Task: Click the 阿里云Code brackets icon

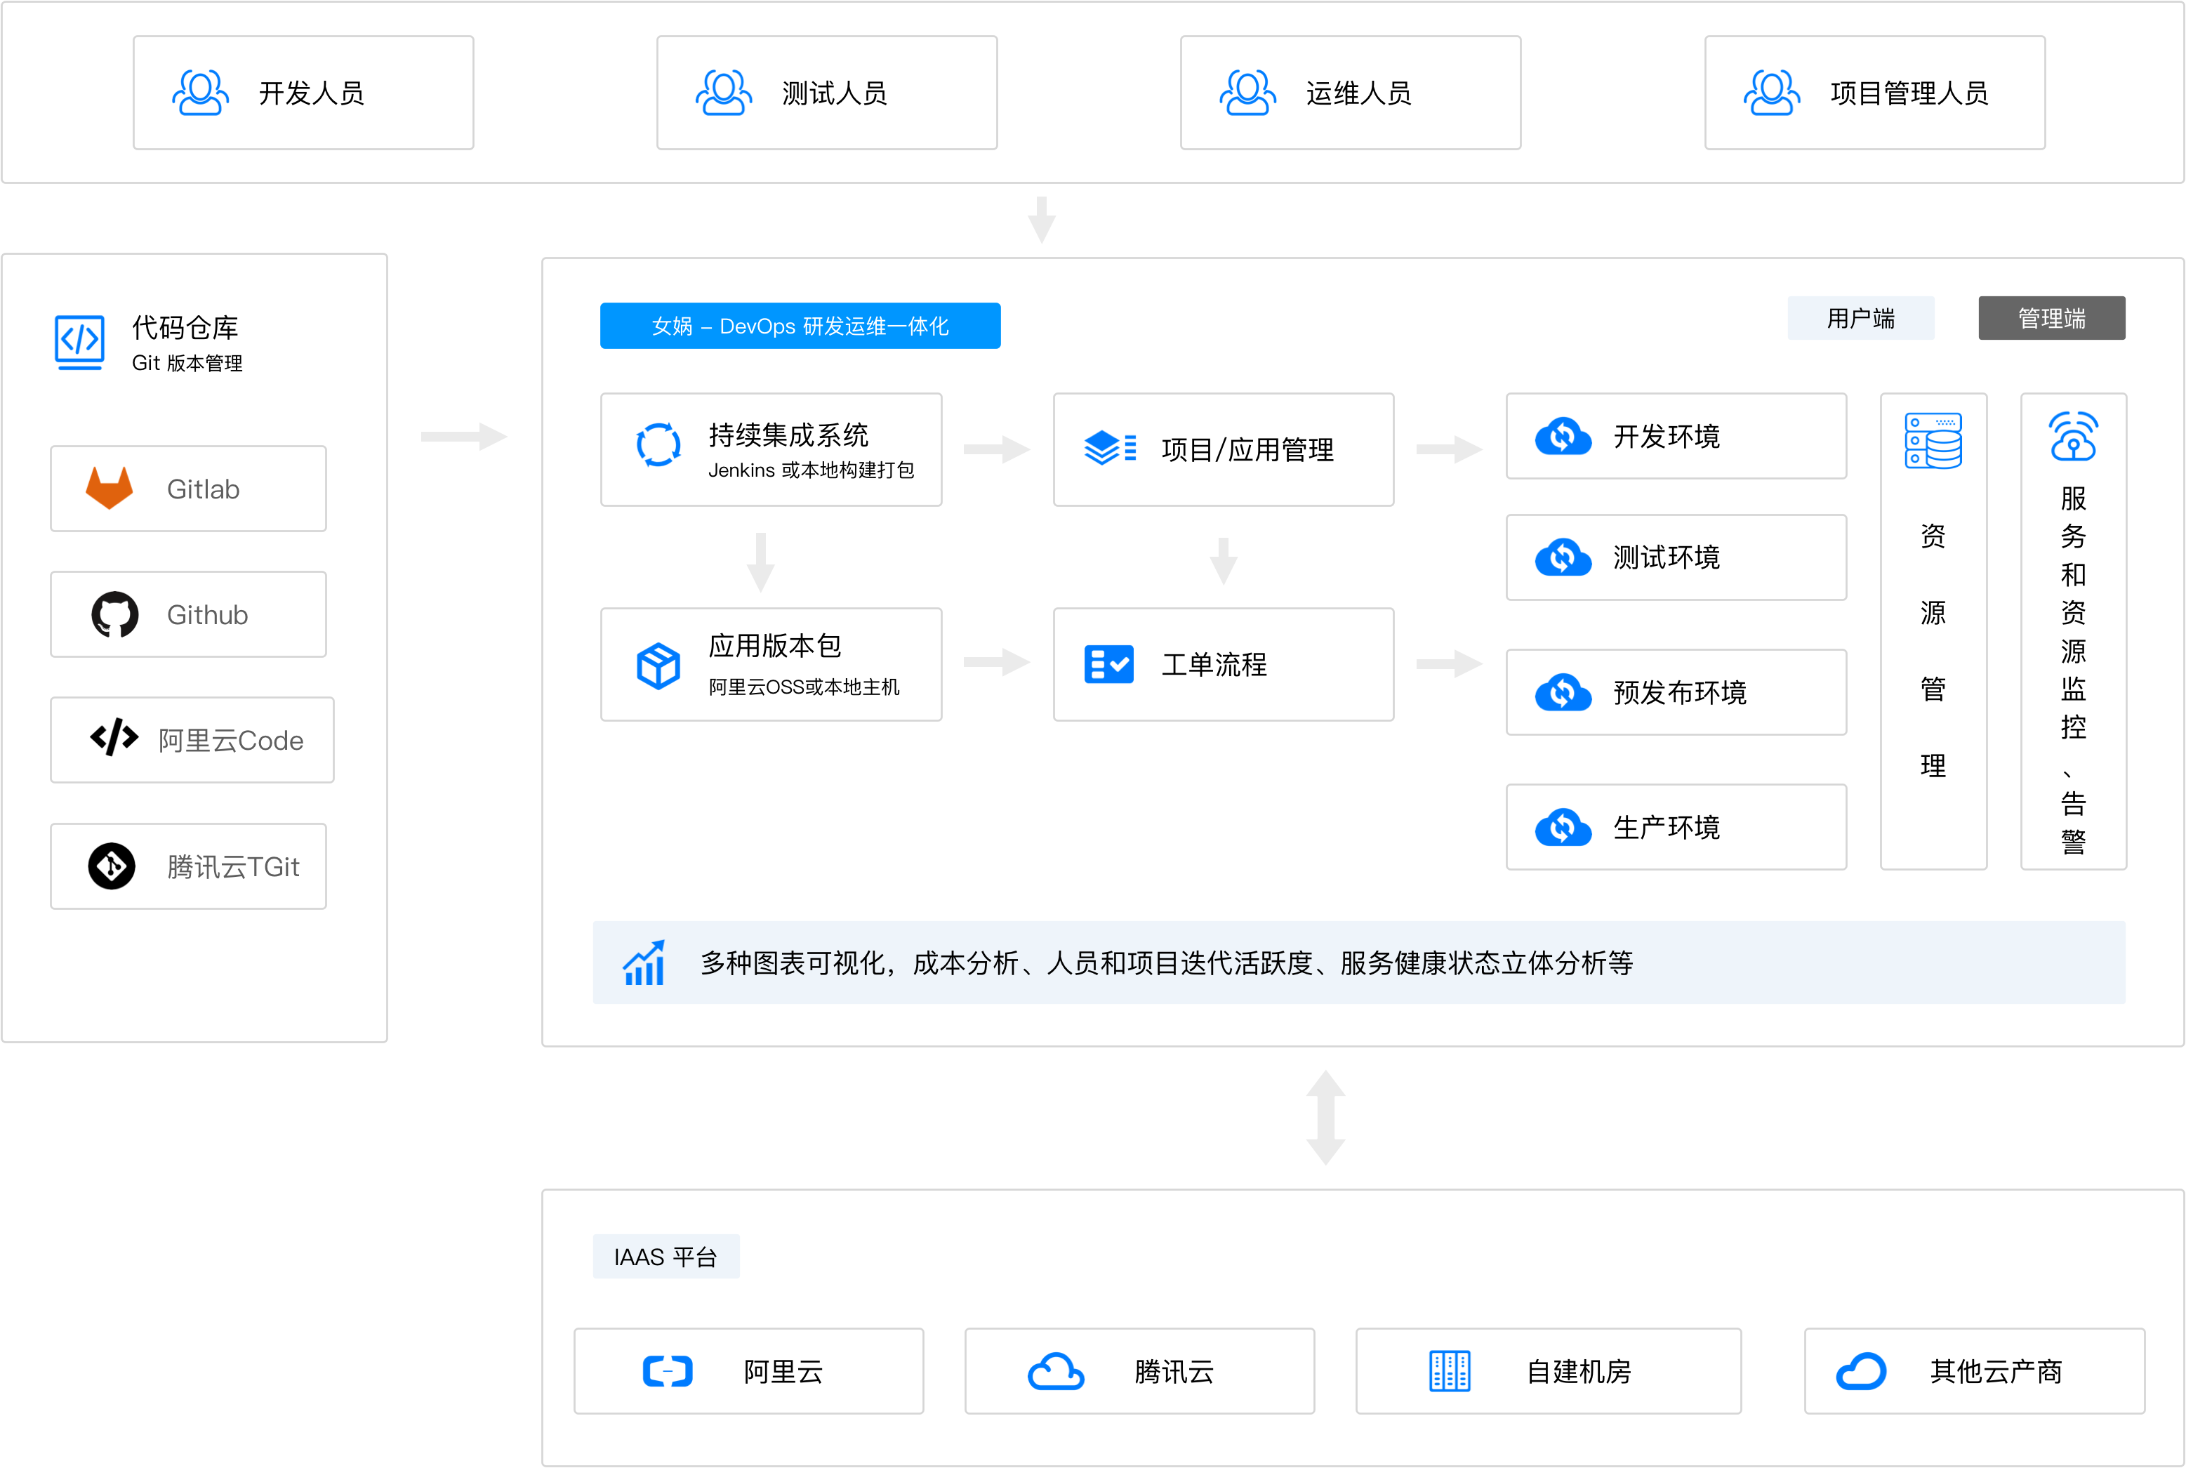Action: [x=114, y=739]
